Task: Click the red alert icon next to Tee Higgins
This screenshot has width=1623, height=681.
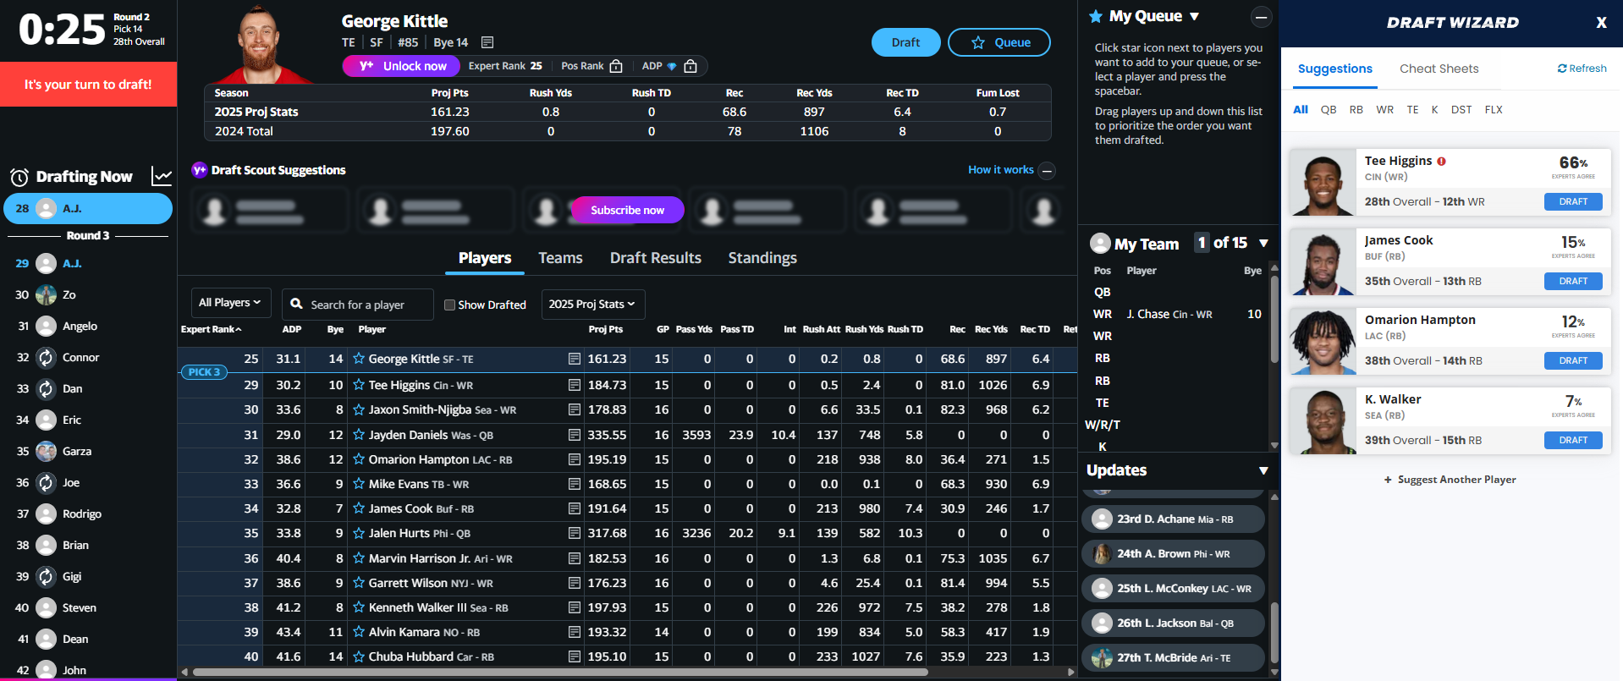Action: tap(1442, 161)
